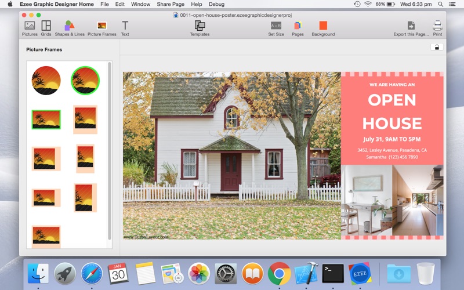
Task: Open Calendar from the Dock
Action: click(x=118, y=273)
